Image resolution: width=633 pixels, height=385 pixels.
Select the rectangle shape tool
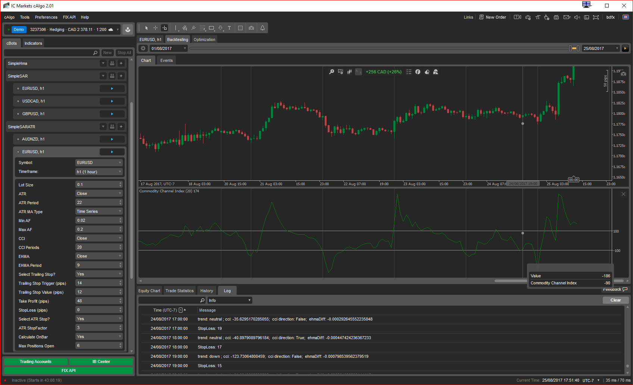(x=211, y=28)
